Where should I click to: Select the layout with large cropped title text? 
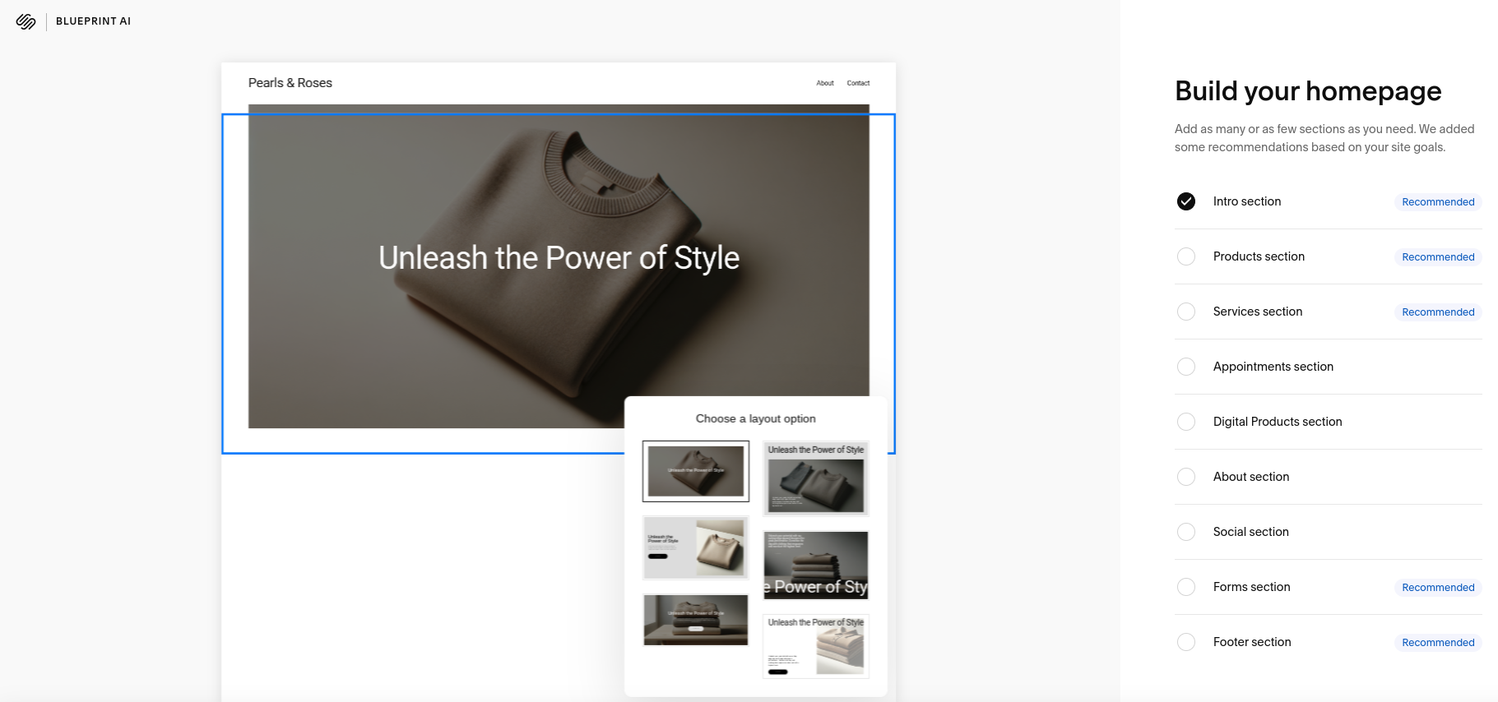pos(815,565)
